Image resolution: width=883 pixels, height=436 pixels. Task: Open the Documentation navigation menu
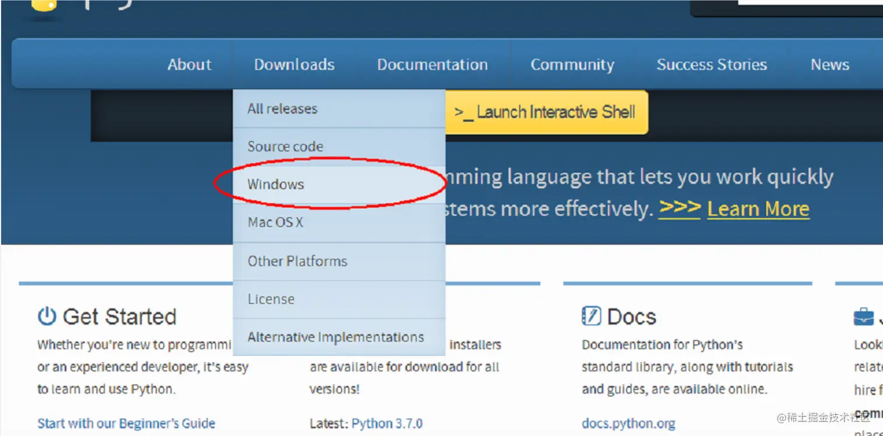coord(432,64)
